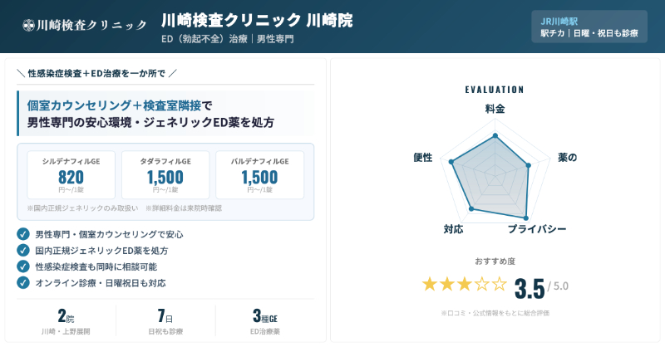Click the checkmark beside 国内正規ジェネリックED薬を処方

(x=23, y=250)
